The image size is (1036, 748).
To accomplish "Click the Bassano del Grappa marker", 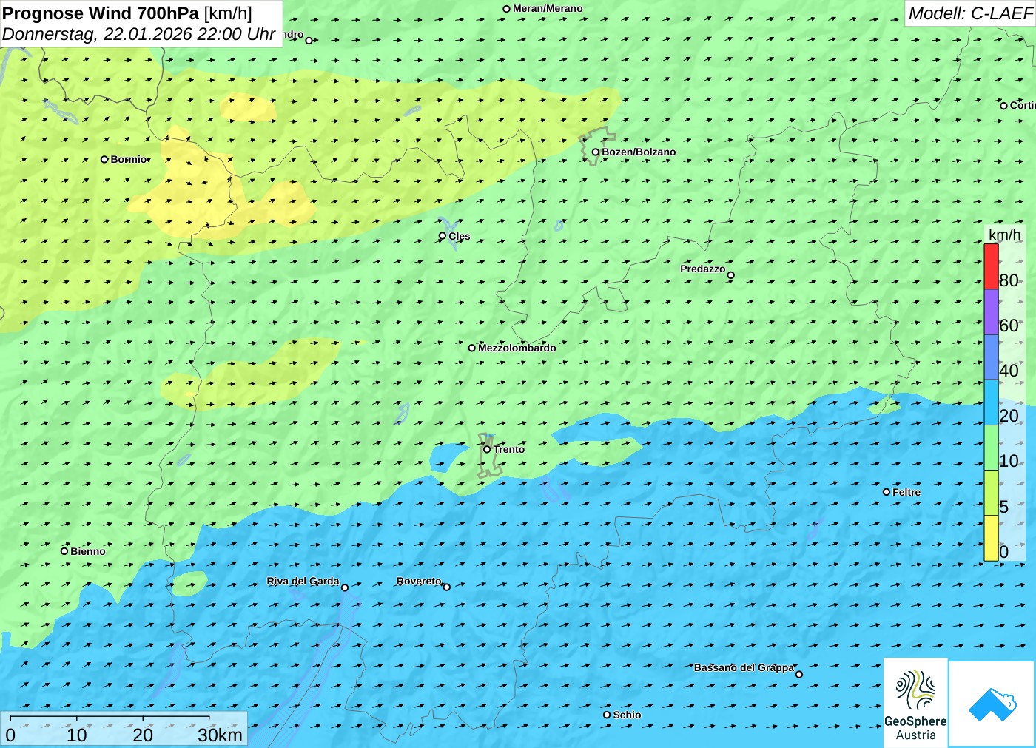I will point(799,674).
